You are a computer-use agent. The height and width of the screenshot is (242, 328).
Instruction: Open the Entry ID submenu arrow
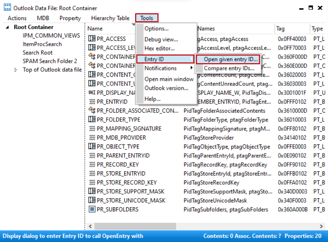pos(191,59)
